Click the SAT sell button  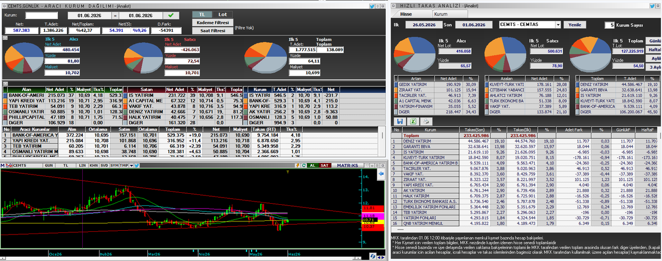(x=325, y=165)
